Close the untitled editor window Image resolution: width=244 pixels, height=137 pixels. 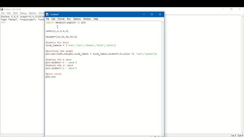[160, 14]
